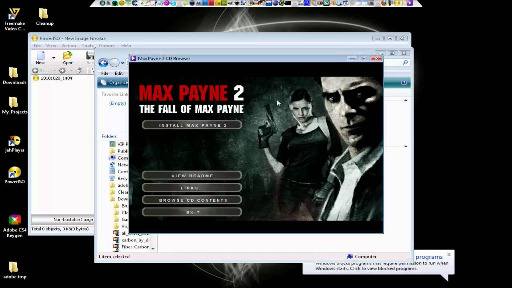Click Open in the PowerISO toolbar
512x288 pixels.
click(x=68, y=58)
